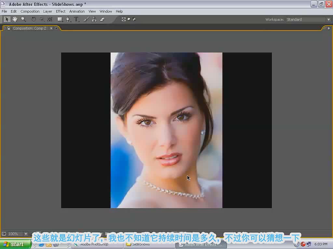Select the Horizontal Type tool
The height and width of the screenshot is (249, 333).
(x=76, y=19)
